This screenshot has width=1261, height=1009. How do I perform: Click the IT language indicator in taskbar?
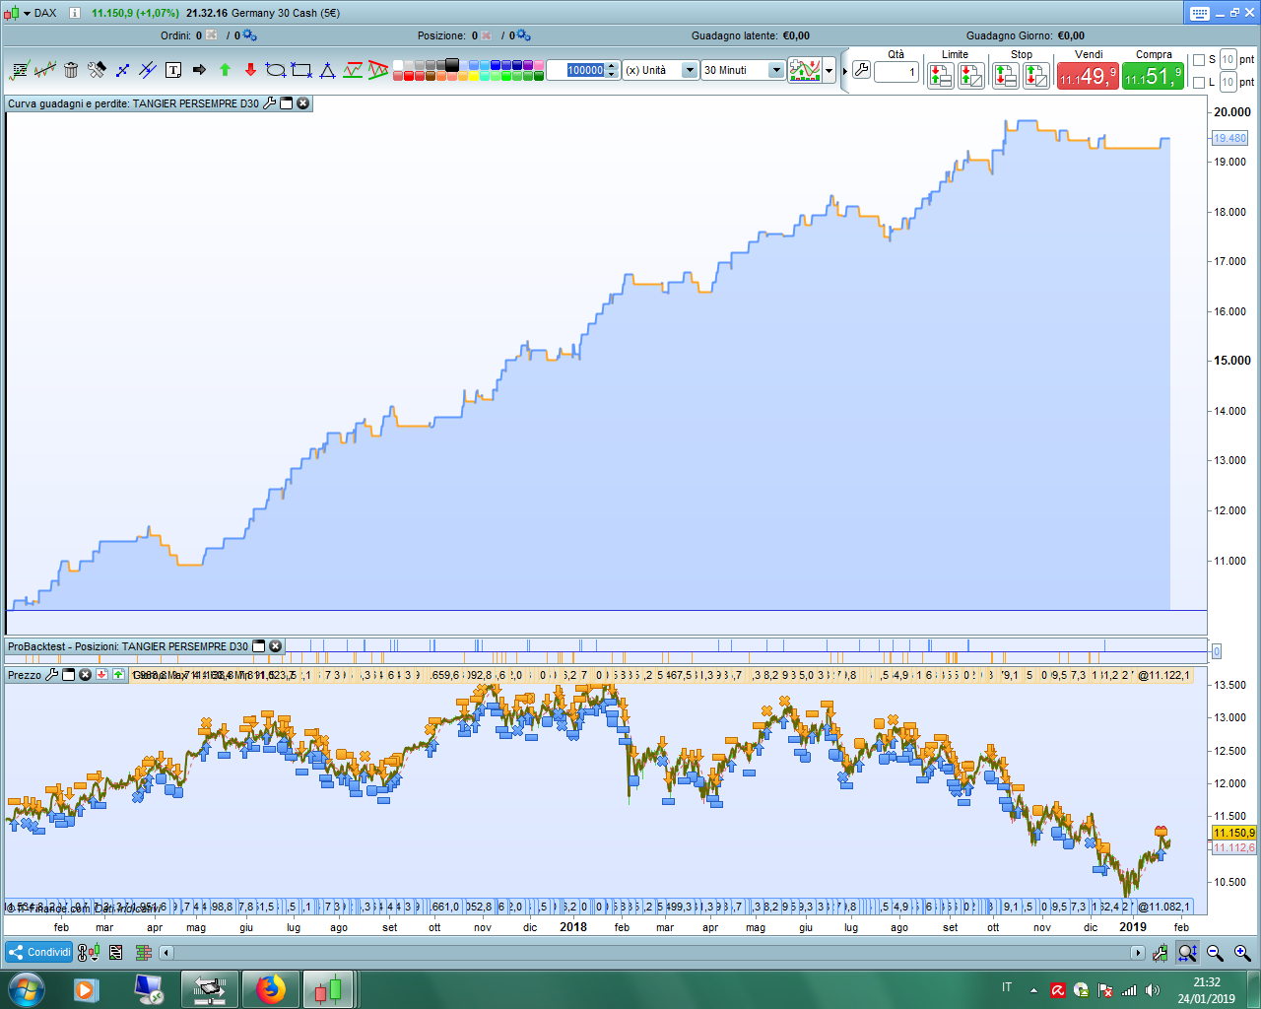tap(1007, 987)
